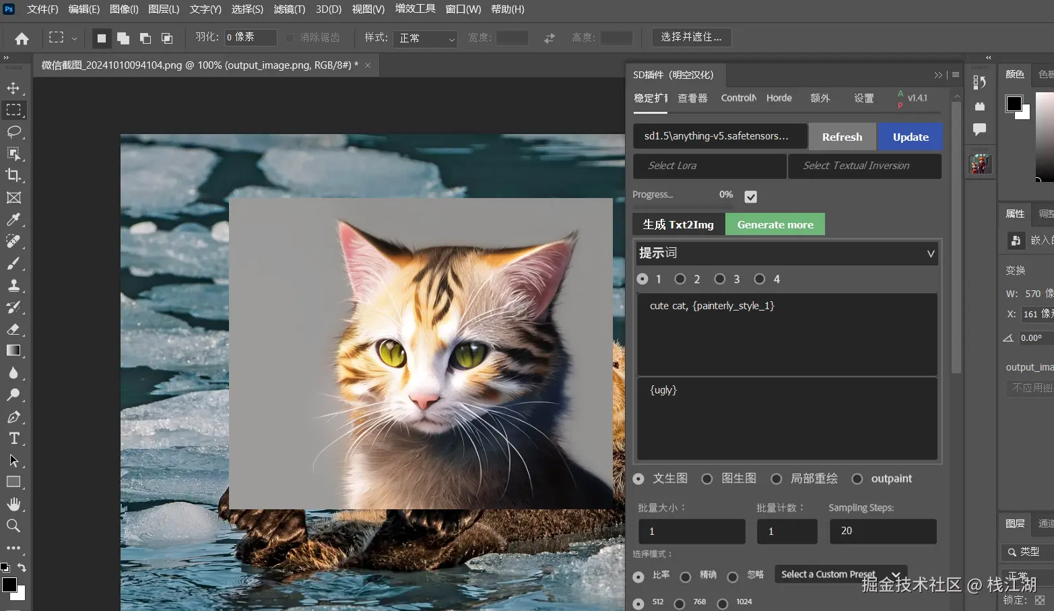Open the 样式 style dropdown
This screenshot has height=611, width=1054.
(x=427, y=38)
